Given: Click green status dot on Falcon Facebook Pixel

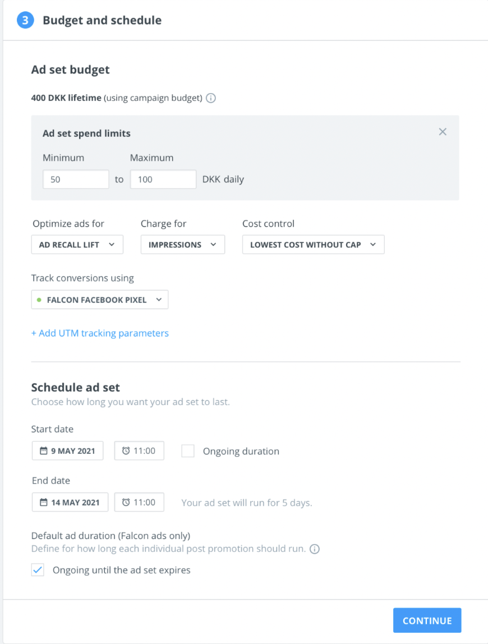Looking at the screenshot, I should click(39, 300).
